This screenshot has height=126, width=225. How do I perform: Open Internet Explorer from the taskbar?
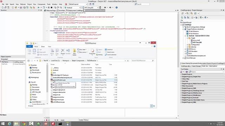tap(9, 124)
